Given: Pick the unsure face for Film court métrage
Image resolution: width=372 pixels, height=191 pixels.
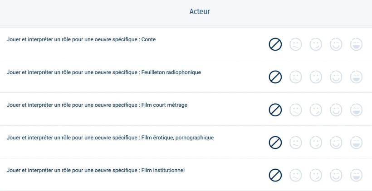Looking at the screenshot, I should point(296,110).
